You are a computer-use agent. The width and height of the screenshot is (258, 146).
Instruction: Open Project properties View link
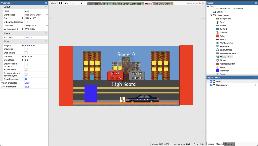(27, 83)
